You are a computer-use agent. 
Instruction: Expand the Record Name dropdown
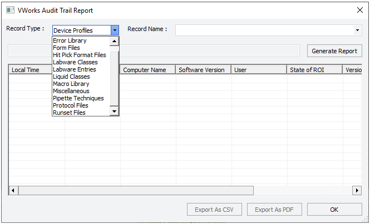tap(358, 30)
